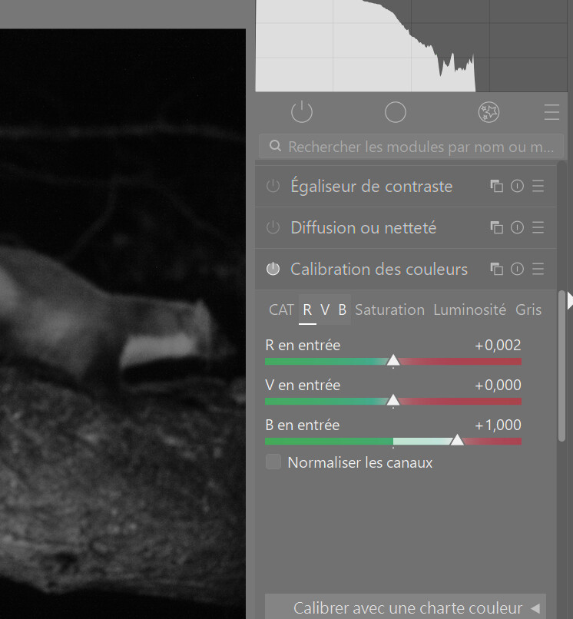Open the Saturation tab
The width and height of the screenshot is (573, 619).
[389, 309]
